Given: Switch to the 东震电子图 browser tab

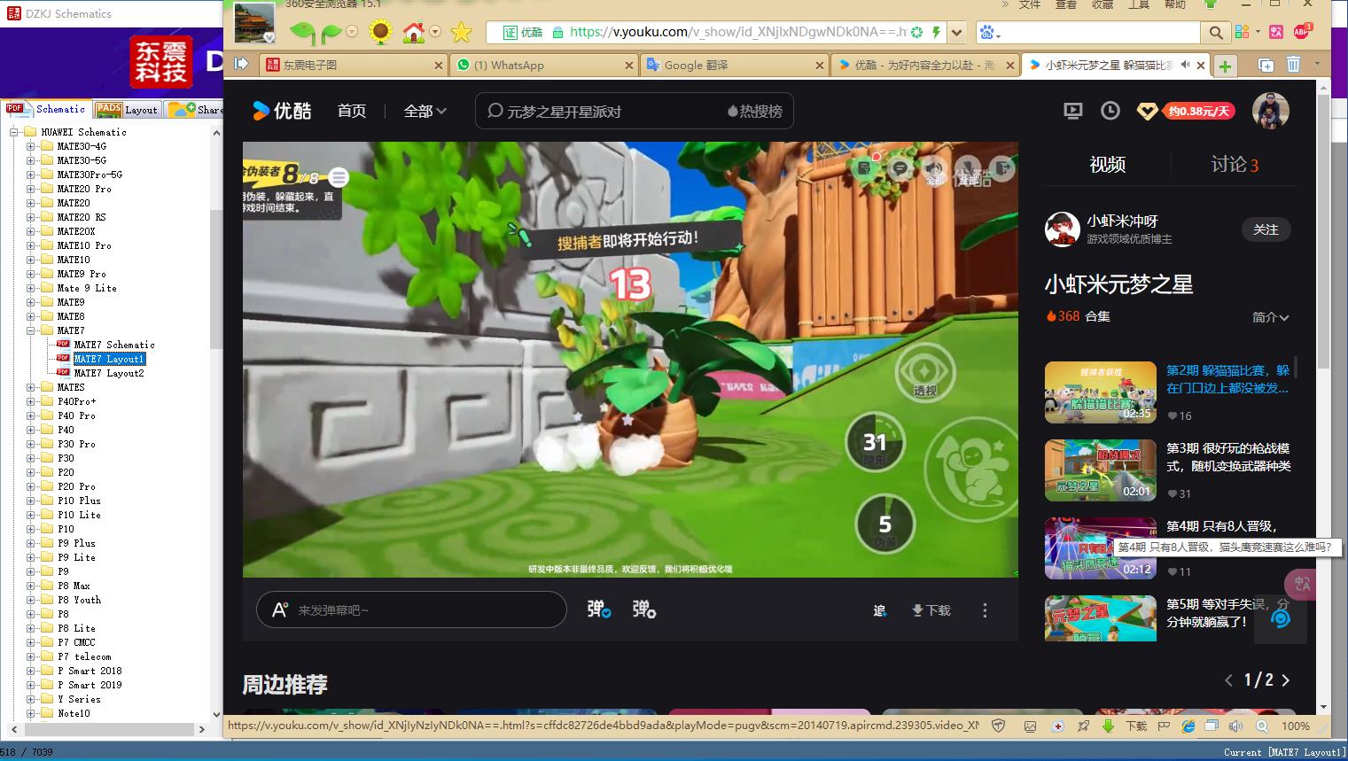Looking at the screenshot, I should [x=354, y=65].
